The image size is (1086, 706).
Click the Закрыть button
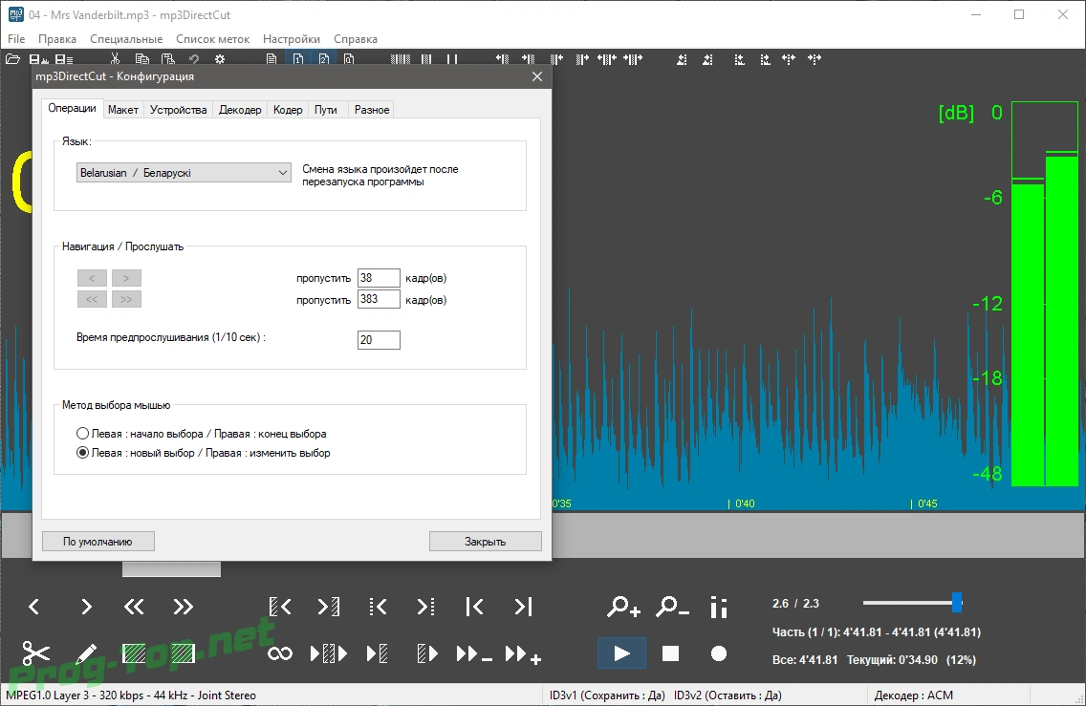pos(485,542)
